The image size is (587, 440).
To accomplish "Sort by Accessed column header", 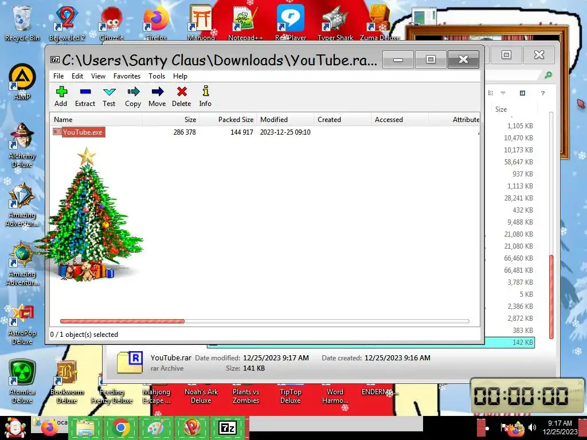I will [400, 120].
